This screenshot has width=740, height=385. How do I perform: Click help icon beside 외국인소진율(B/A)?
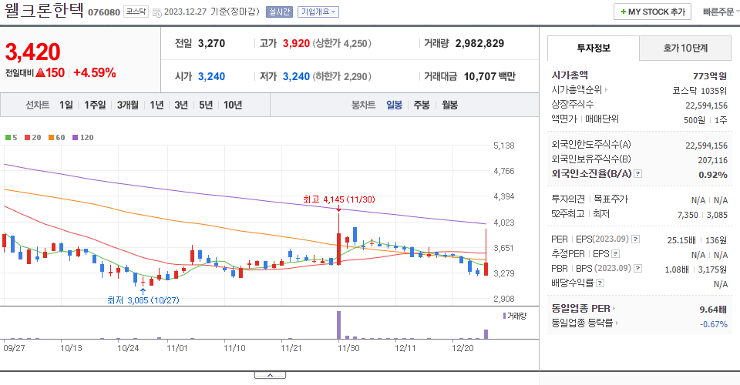click(637, 174)
